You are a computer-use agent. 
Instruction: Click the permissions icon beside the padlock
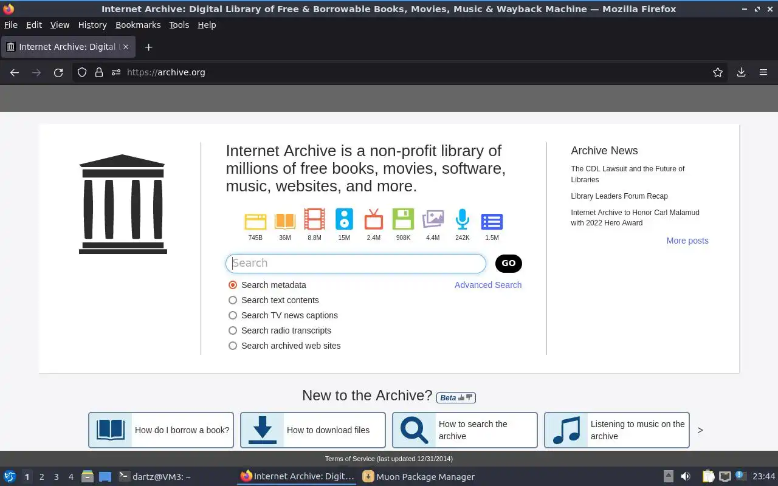[x=116, y=72]
